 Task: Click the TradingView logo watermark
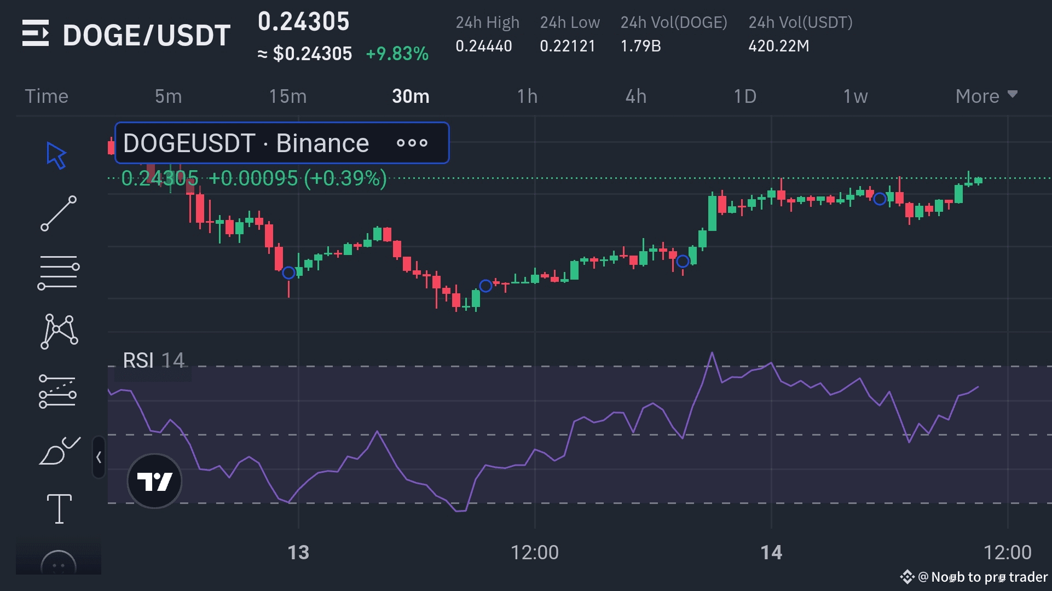click(154, 480)
